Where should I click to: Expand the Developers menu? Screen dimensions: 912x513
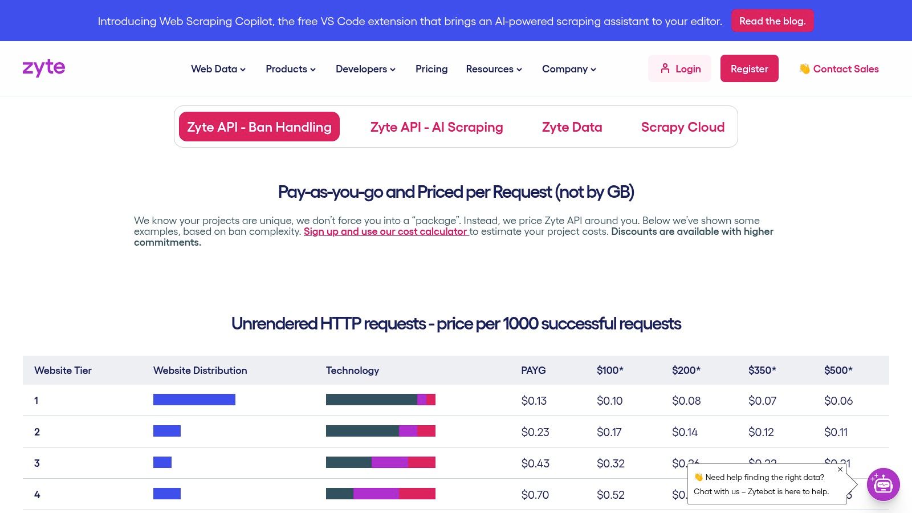pyautogui.click(x=365, y=68)
